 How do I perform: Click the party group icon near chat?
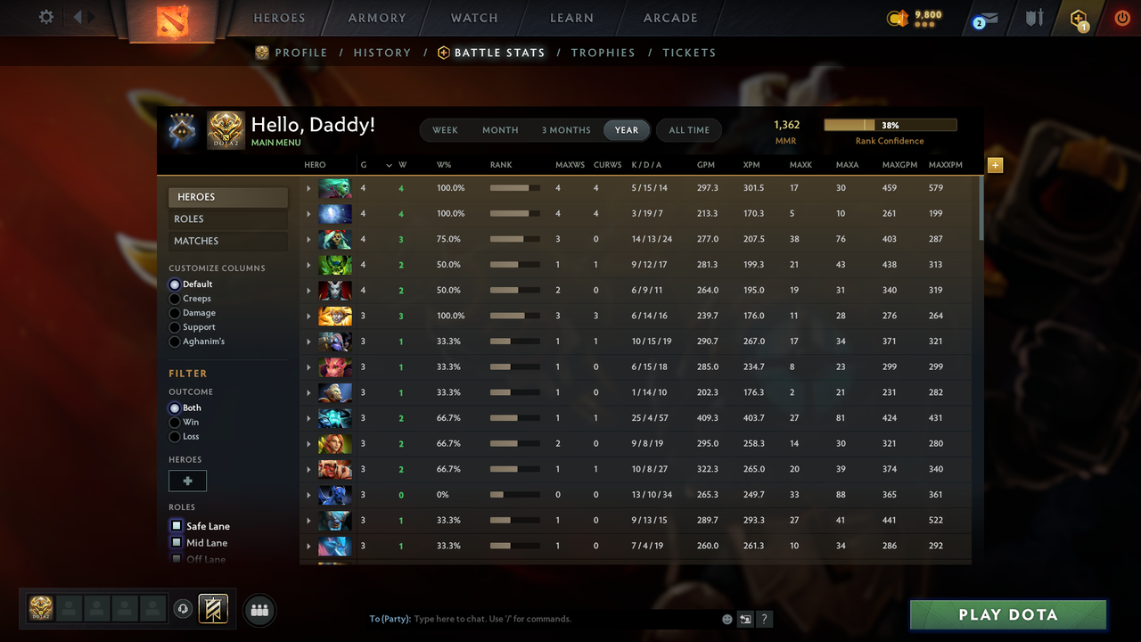click(x=259, y=610)
